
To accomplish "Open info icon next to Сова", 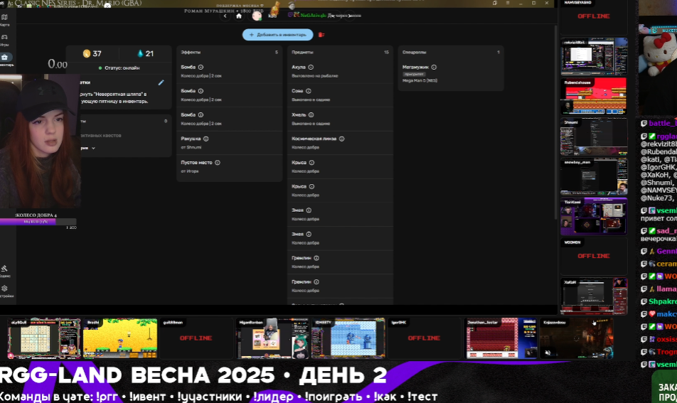I will tap(309, 91).
